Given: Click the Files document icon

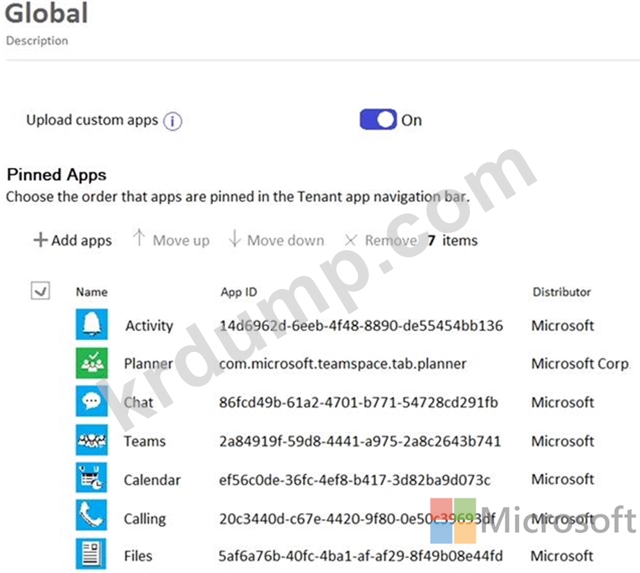Looking at the screenshot, I should pyautogui.click(x=91, y=555).
